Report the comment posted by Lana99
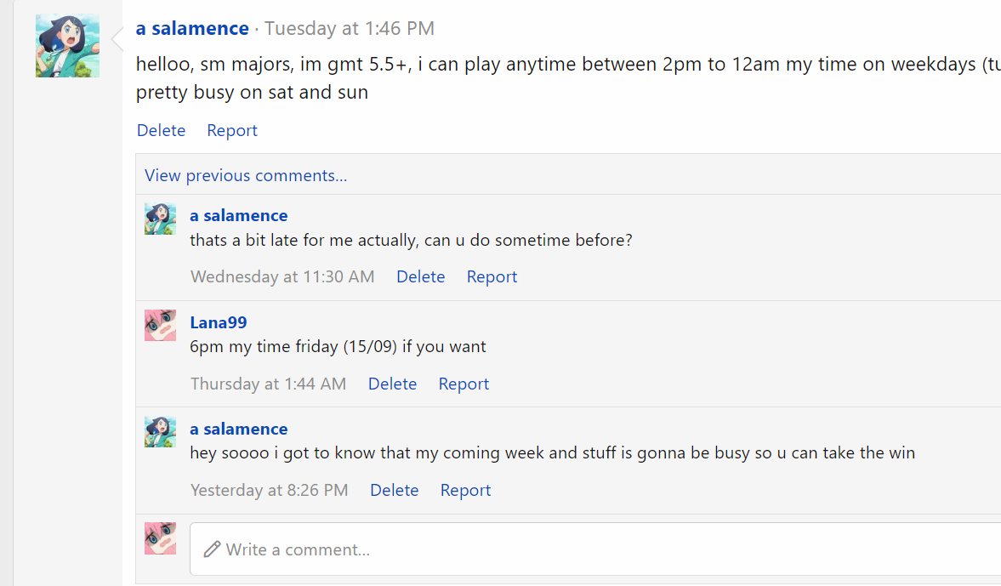1001x586 pixels. point(464,384)
